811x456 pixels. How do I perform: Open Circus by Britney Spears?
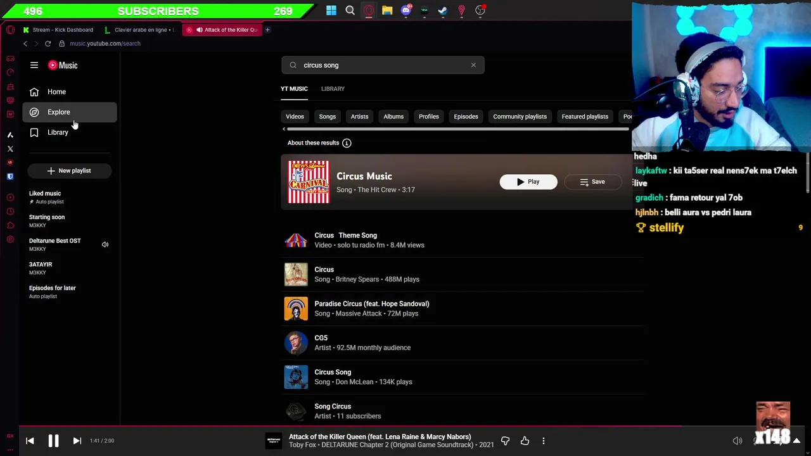point(463,274)
